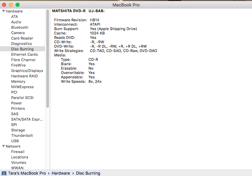Open SATA/SATA Express entry

click(x=27, y=119)
